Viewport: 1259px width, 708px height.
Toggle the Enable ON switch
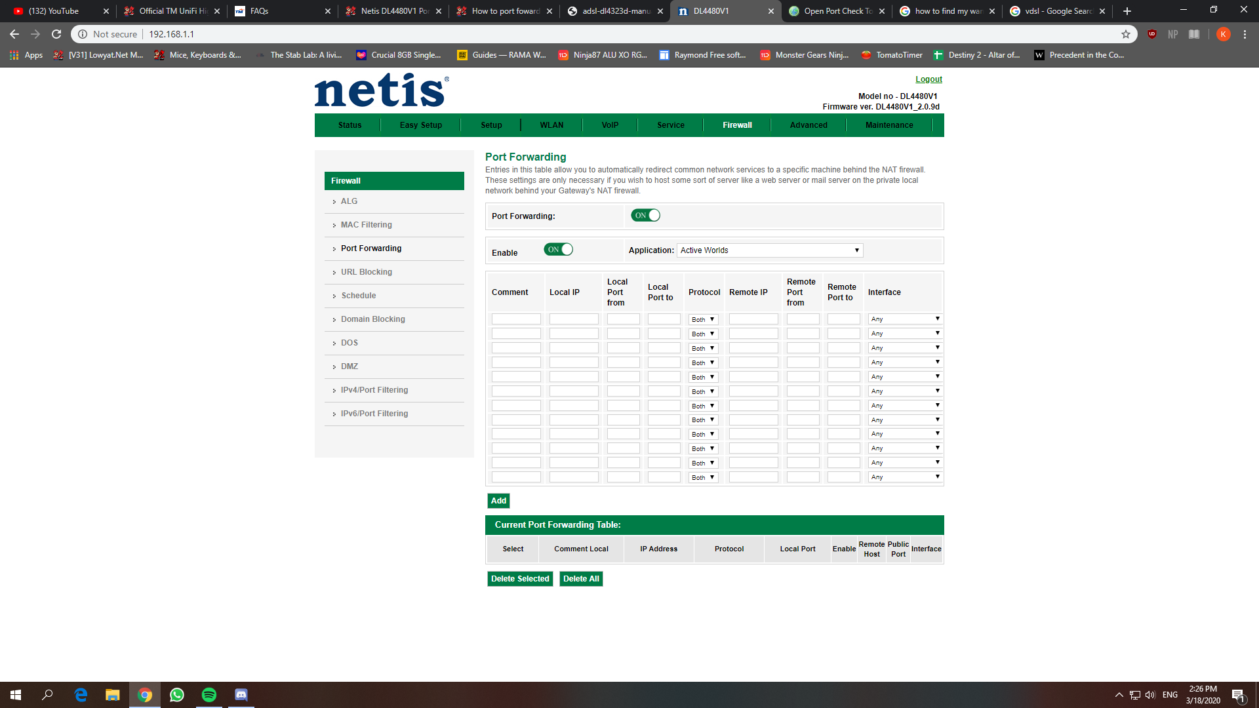pos(558,249)
